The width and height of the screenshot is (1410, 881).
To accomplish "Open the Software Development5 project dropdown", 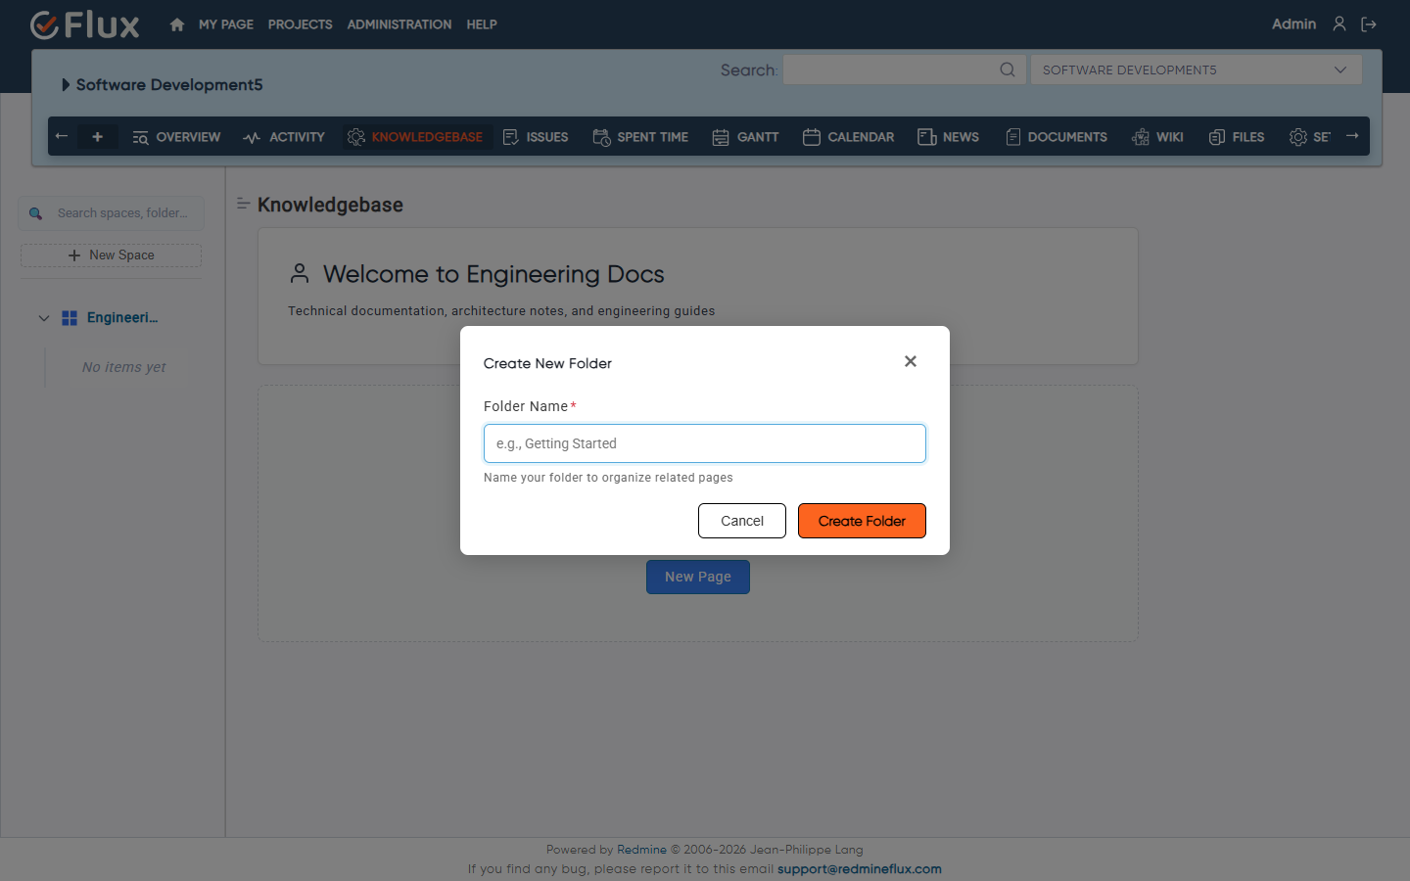I will (1196, 70).
